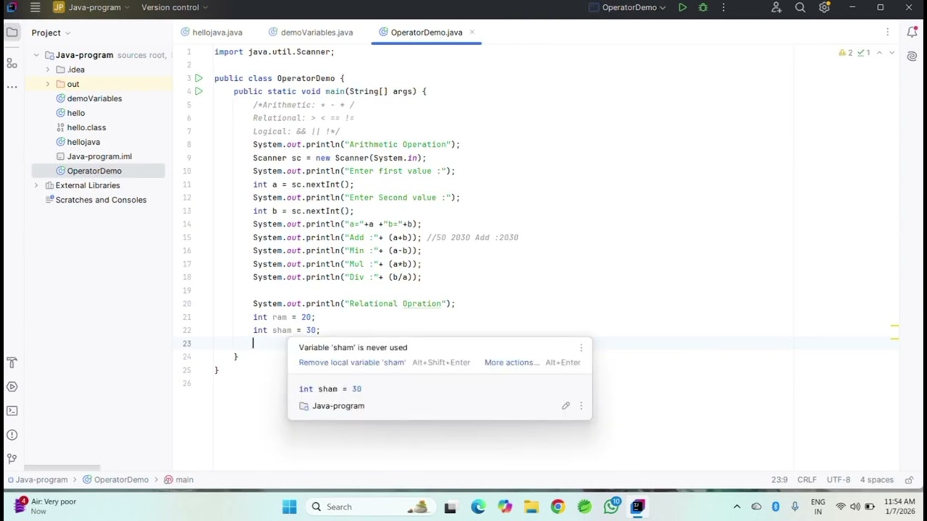The width and height of the screenshot is (927, 521).
Task: Go to next highlighted problem arrow
Action: (892, 53)
